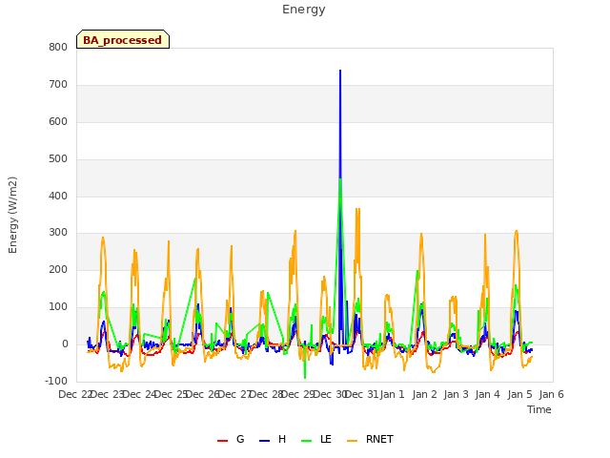Click the orange RNET legend color marker
610x458 pixels.
click(352, 441)
